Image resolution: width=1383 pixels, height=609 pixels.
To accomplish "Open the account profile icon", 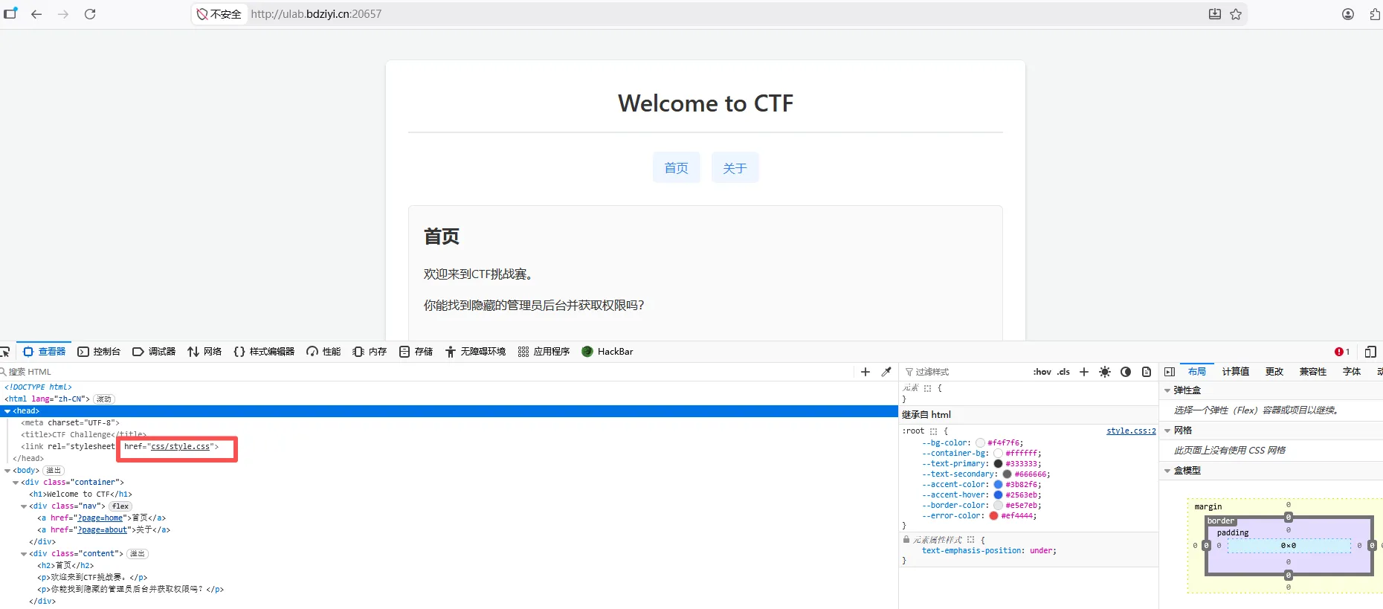I will point(1348,14).
